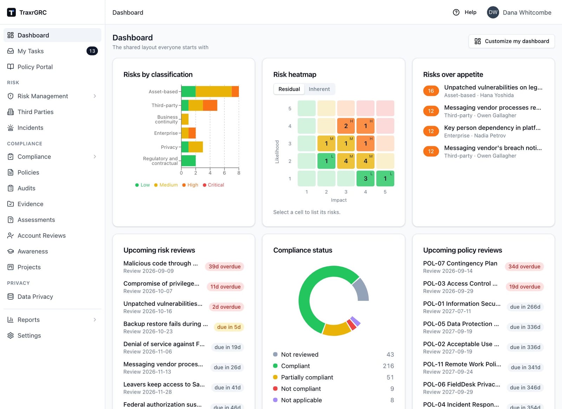
Task: Go to Reports in the sidebar
Action: pos(52,320)
